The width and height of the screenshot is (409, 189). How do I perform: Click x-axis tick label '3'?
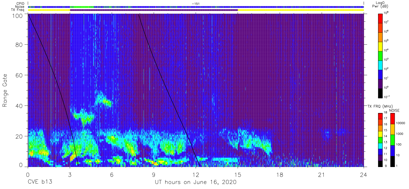[x=70, y=174]
